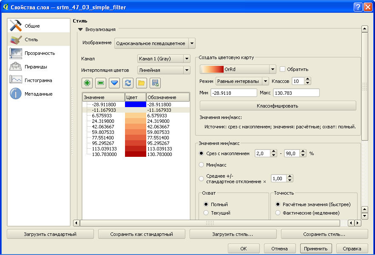Image resolution: width=375 pixels, height=255 pixels.
Task: Choose the Текущий extent option
Action: click(x=206, y=212)
